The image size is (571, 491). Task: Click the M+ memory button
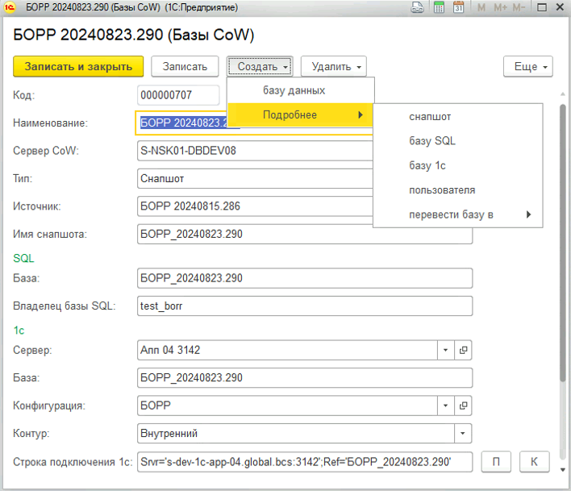pyautogui.click(x=500, y=7)
